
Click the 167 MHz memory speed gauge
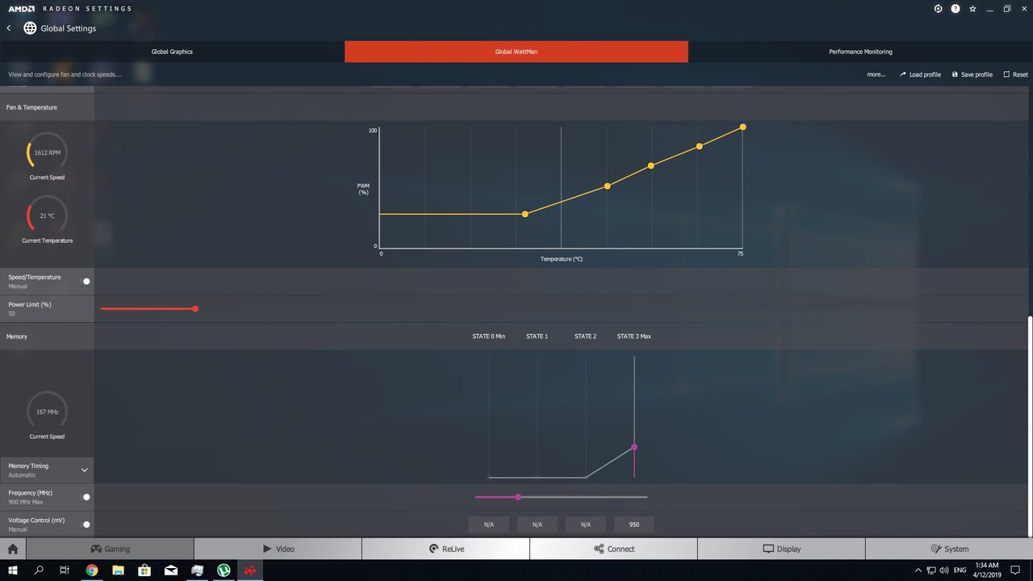tap(47, 412)
